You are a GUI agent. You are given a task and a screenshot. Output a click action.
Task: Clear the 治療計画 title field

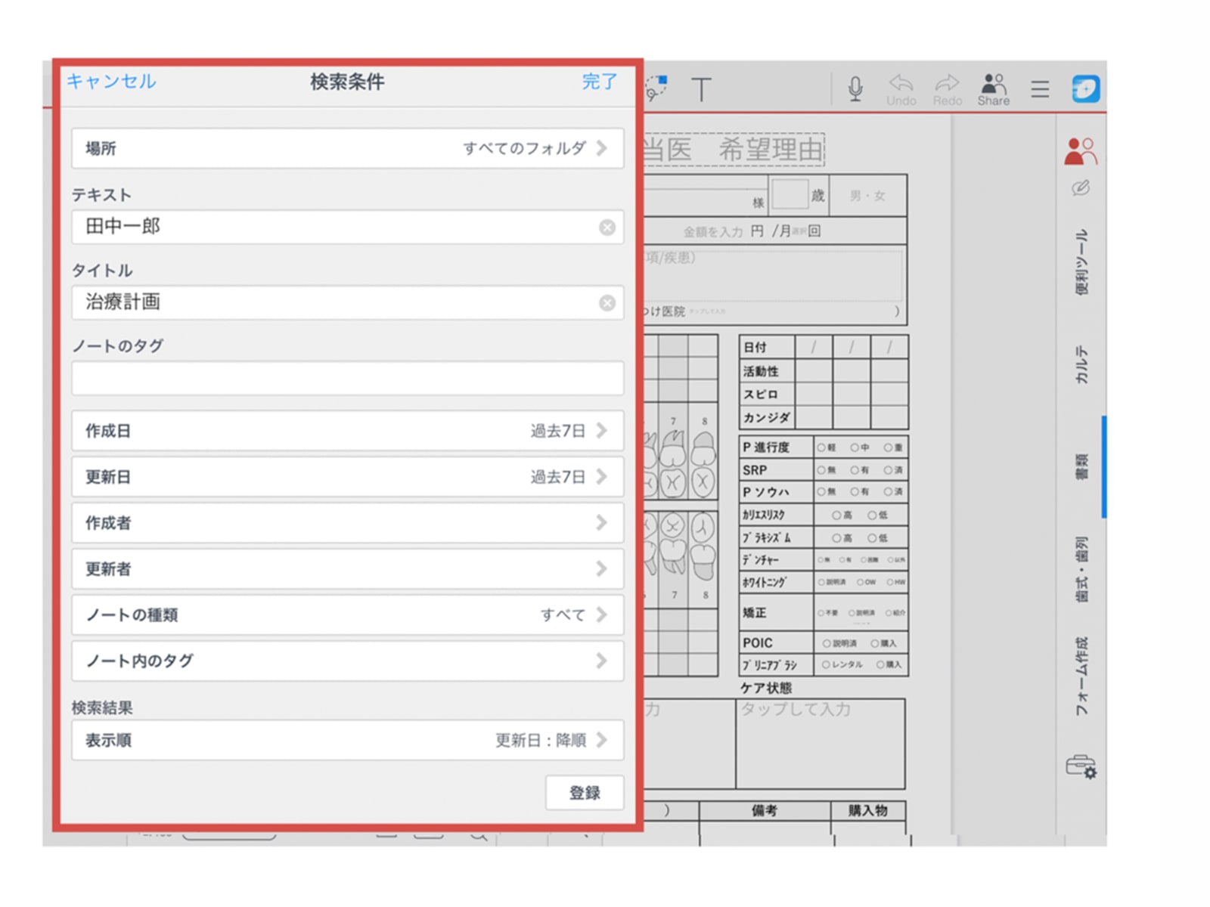tap(607, 303)
